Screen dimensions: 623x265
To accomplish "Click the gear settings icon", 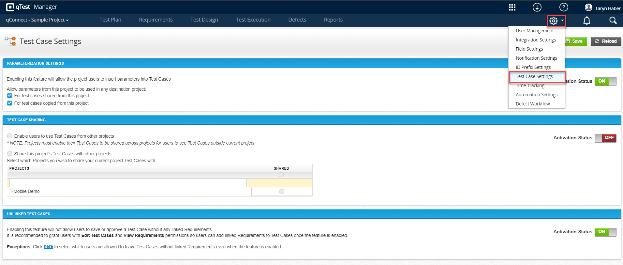I will point(554,21).
